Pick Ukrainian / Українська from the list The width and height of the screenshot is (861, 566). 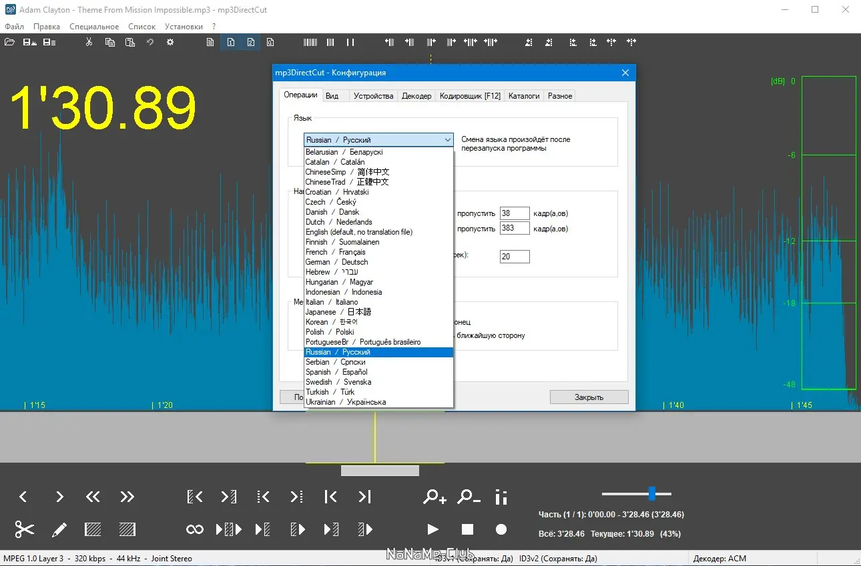[x=346, y=402]
